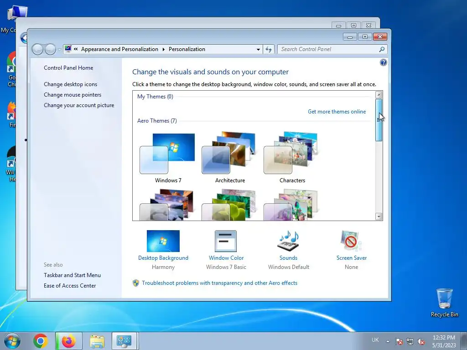The width and height of the screenshot is (467, 350).
Task: Open the Desktop Background settings icon
Action: click(x=163, y=241)
